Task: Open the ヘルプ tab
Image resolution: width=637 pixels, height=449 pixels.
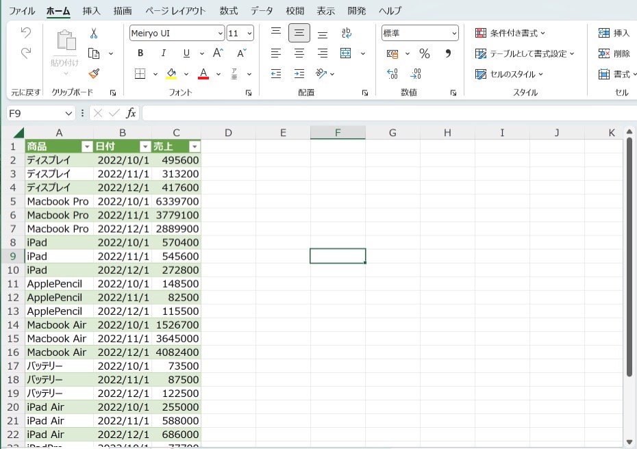Action: [x=390, y=10]
